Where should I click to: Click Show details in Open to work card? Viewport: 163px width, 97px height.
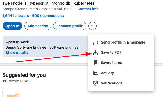17,53
